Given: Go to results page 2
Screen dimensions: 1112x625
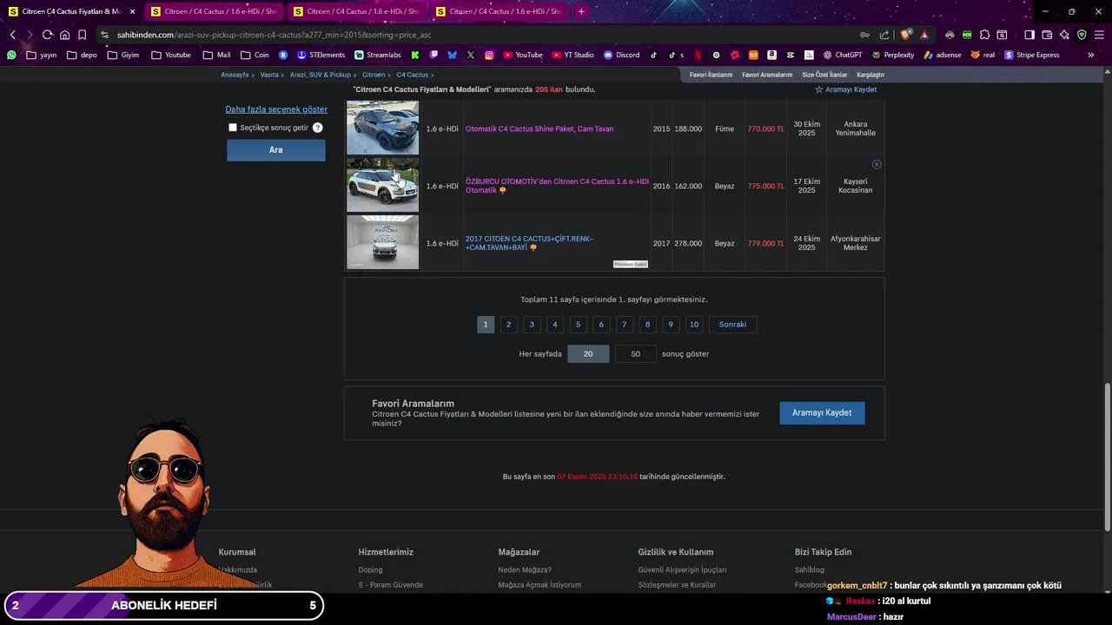Looking at the screenshot, I should tap(509, 325).
